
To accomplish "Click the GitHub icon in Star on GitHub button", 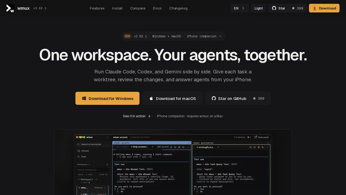I will click(x=214, y=98).
